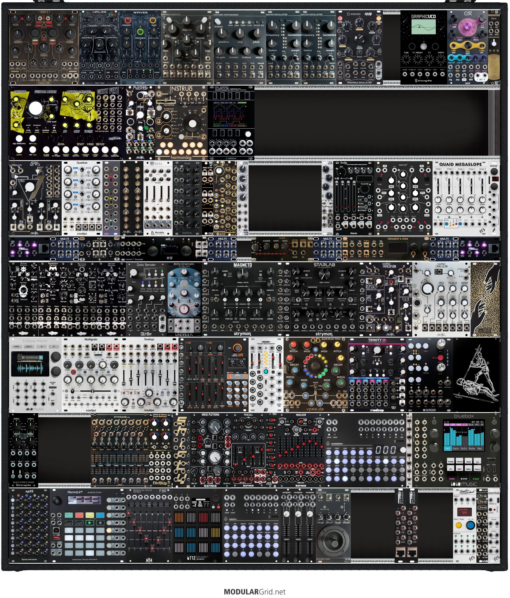Switch to Gain tab on bluebox screen
This screenshot has height=598, width=510.
coord(455,448)
